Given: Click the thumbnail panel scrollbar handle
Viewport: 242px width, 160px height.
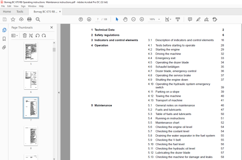Looking at the screenshot, I should coord(54,49).
